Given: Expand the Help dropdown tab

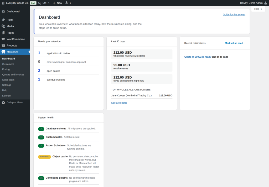Looking at the screenshot, I should click(258, 9).
